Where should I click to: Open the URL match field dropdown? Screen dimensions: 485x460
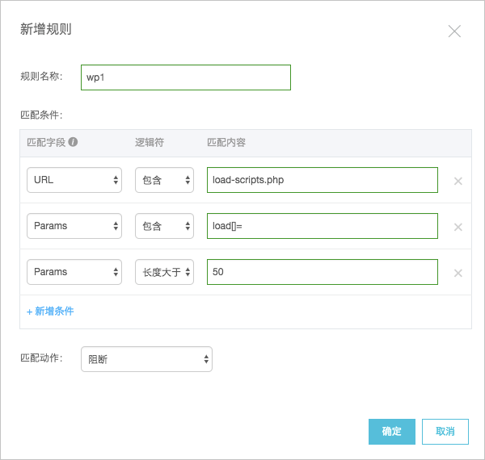74,180
